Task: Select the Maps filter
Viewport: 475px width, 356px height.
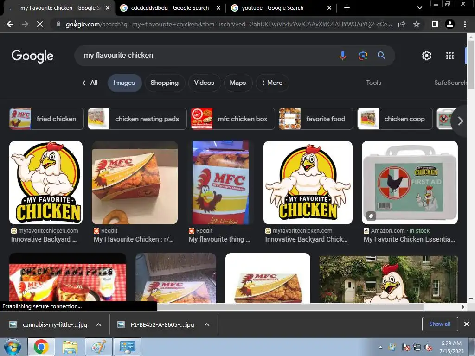Action: point(238,83)
